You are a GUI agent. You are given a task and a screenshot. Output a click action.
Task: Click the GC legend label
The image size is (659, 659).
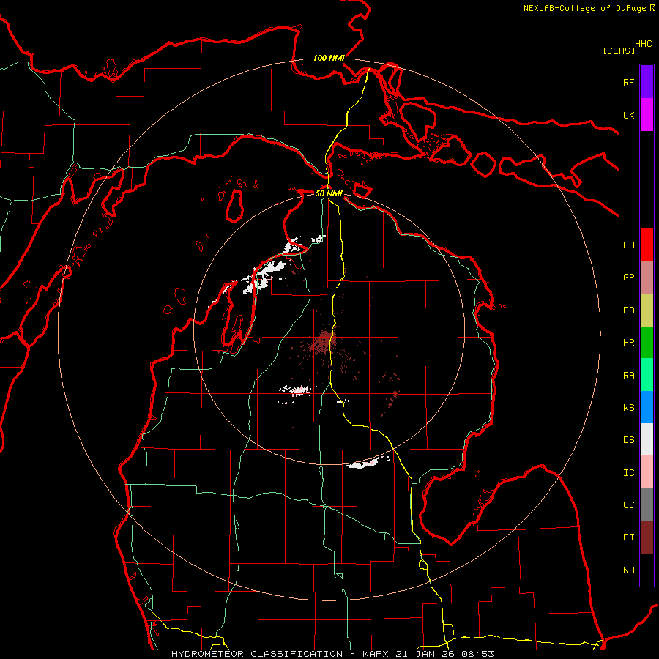coord(628,505)
